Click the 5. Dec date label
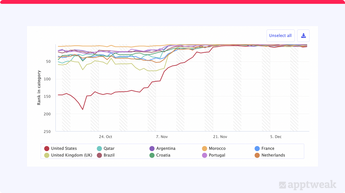The image size is (345, 193). point(276,137)
